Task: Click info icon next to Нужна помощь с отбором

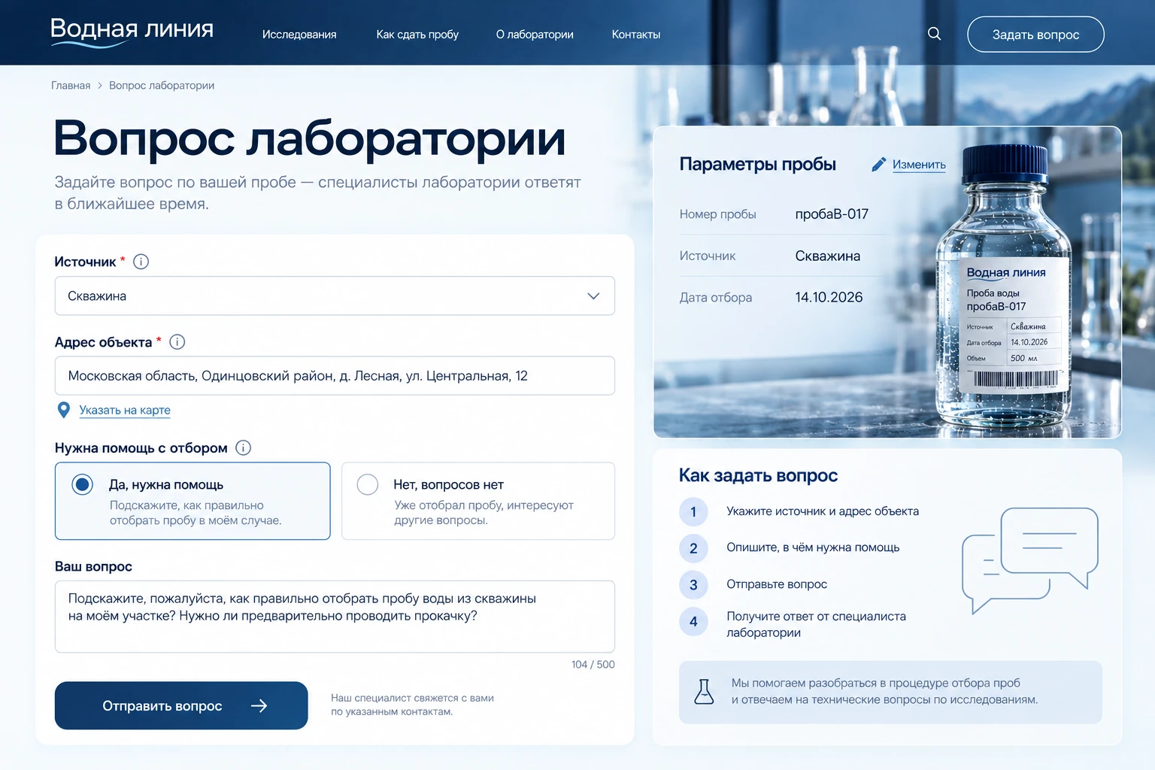Action: [243, 447]
